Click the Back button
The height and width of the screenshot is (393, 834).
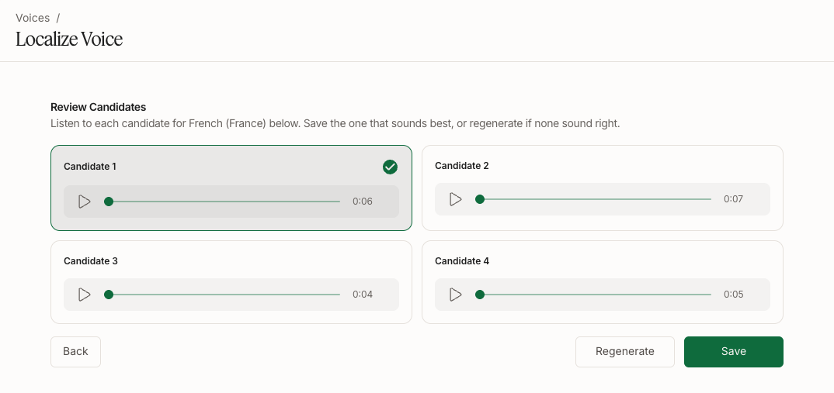click(x=75, y=352)
